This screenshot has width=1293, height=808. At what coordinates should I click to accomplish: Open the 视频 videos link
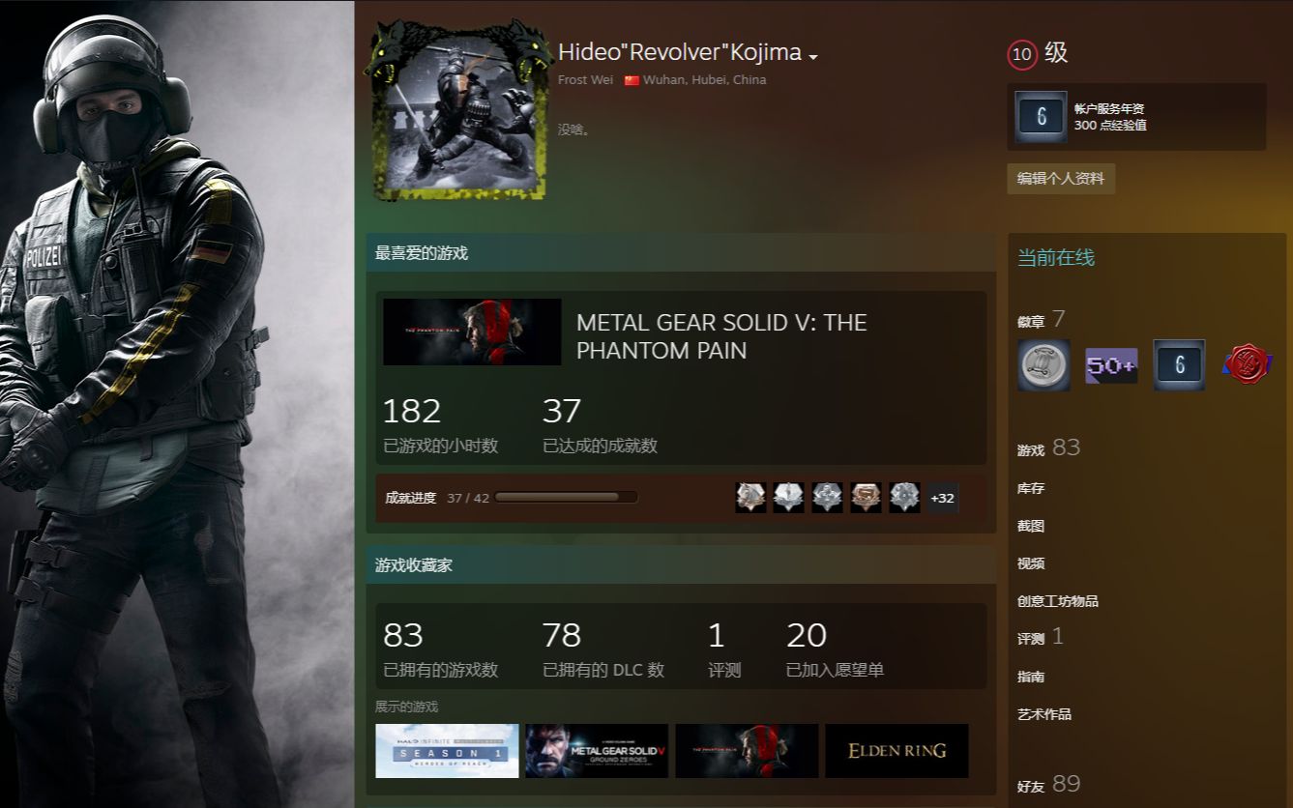click(x=1031, y=563)
